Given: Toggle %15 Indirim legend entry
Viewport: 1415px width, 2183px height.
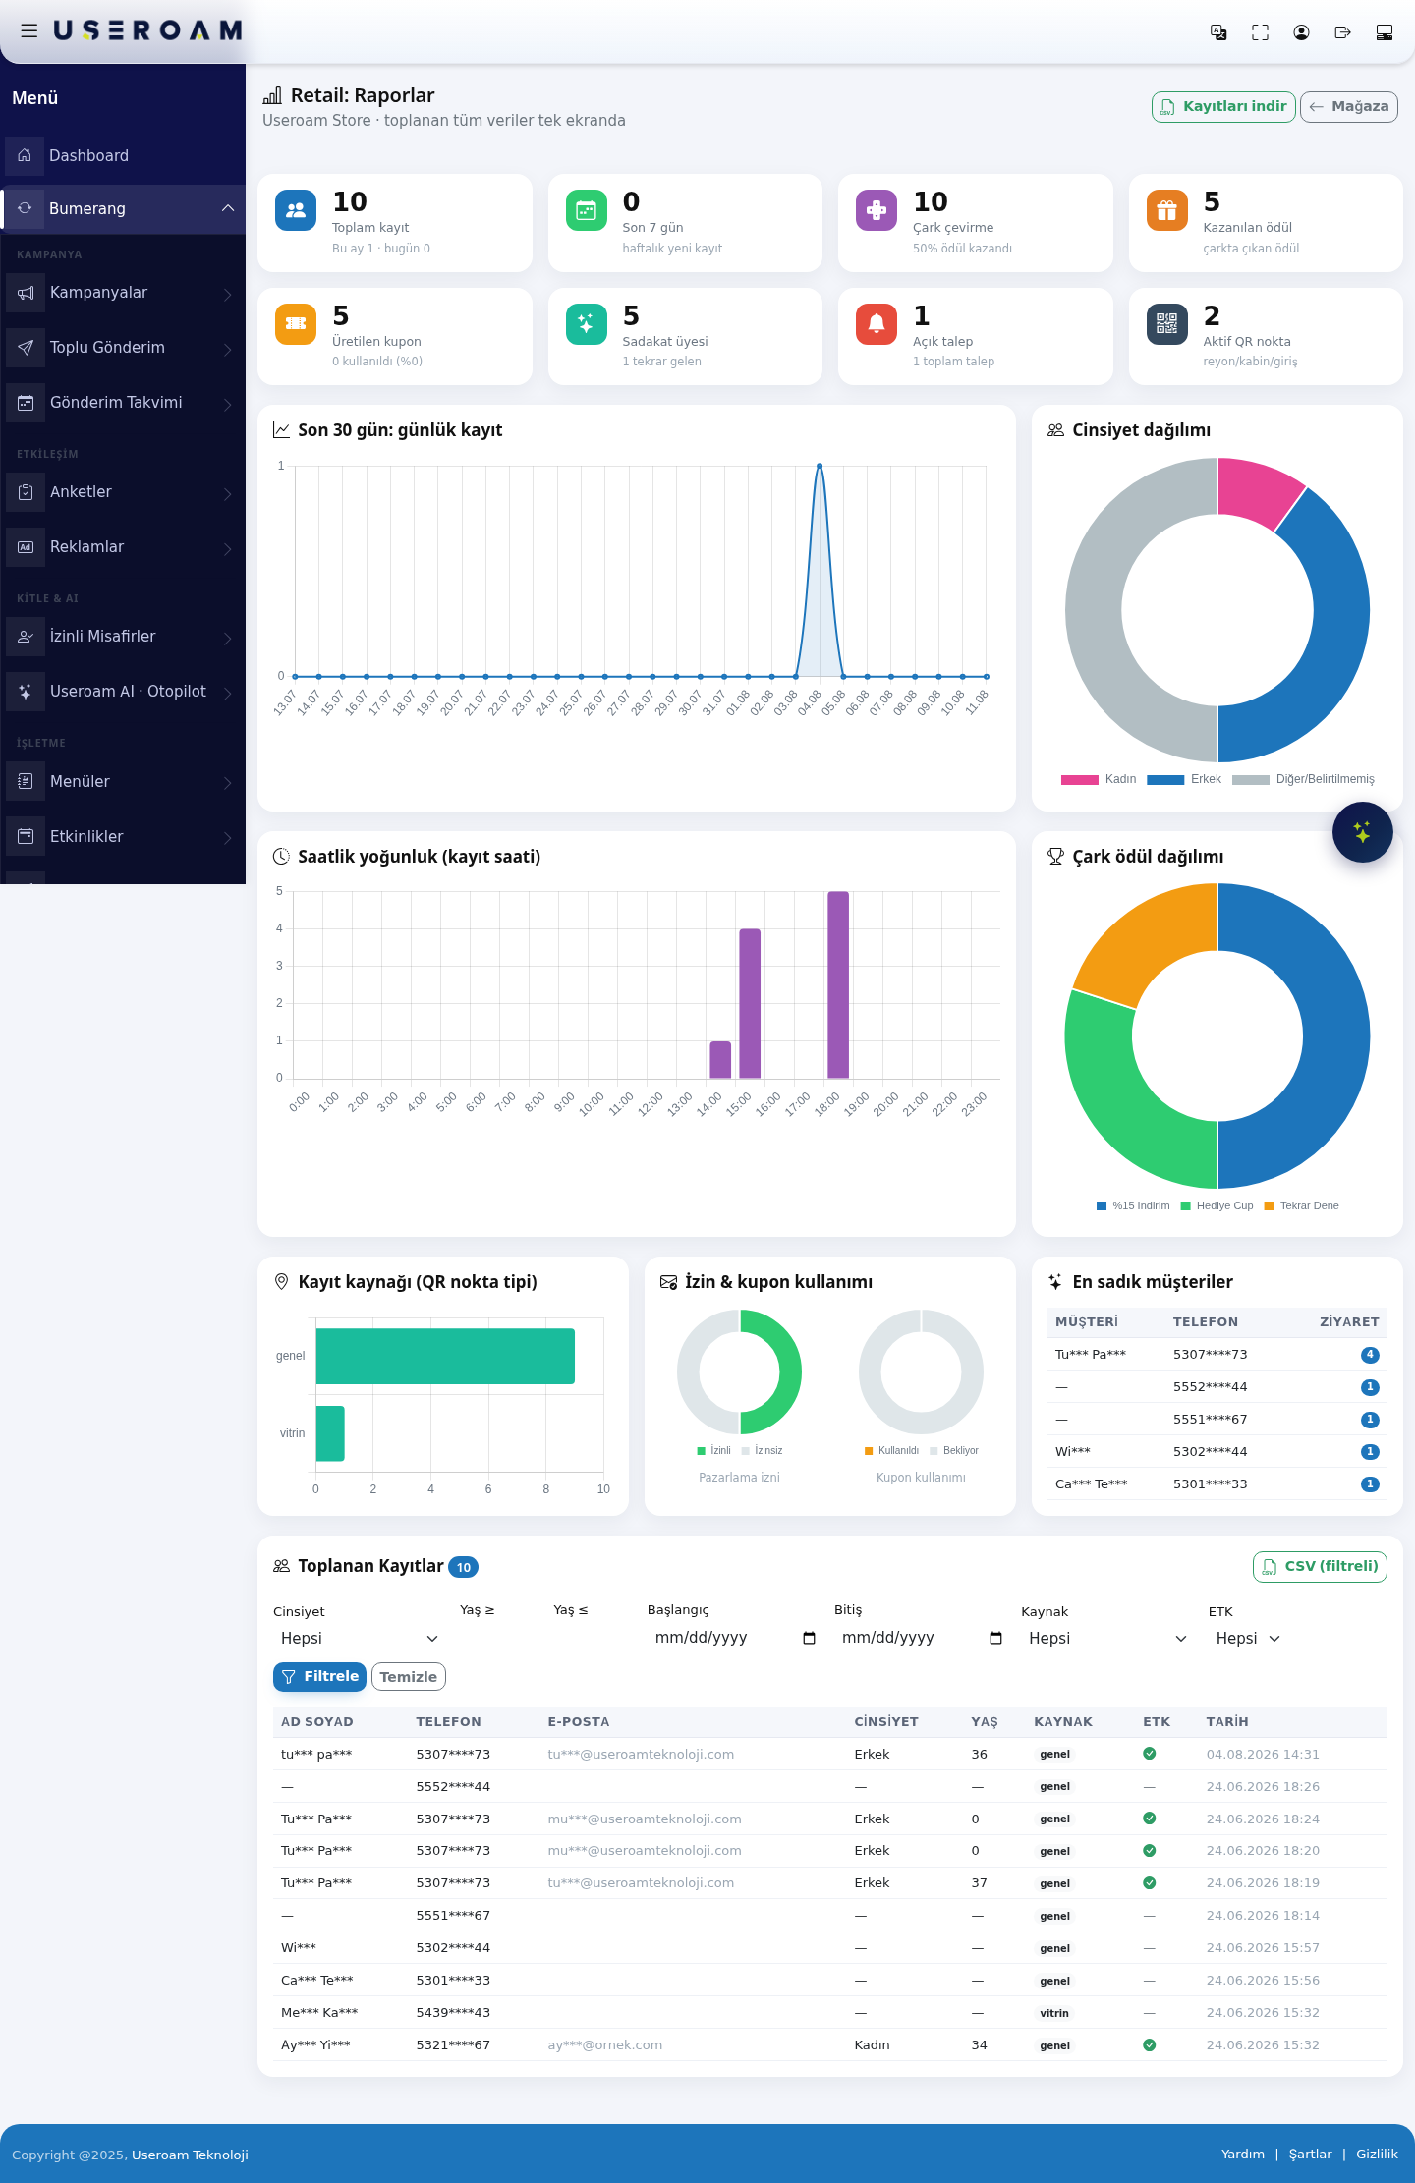Looking at the screenshot, I should coord(1133,1205).
